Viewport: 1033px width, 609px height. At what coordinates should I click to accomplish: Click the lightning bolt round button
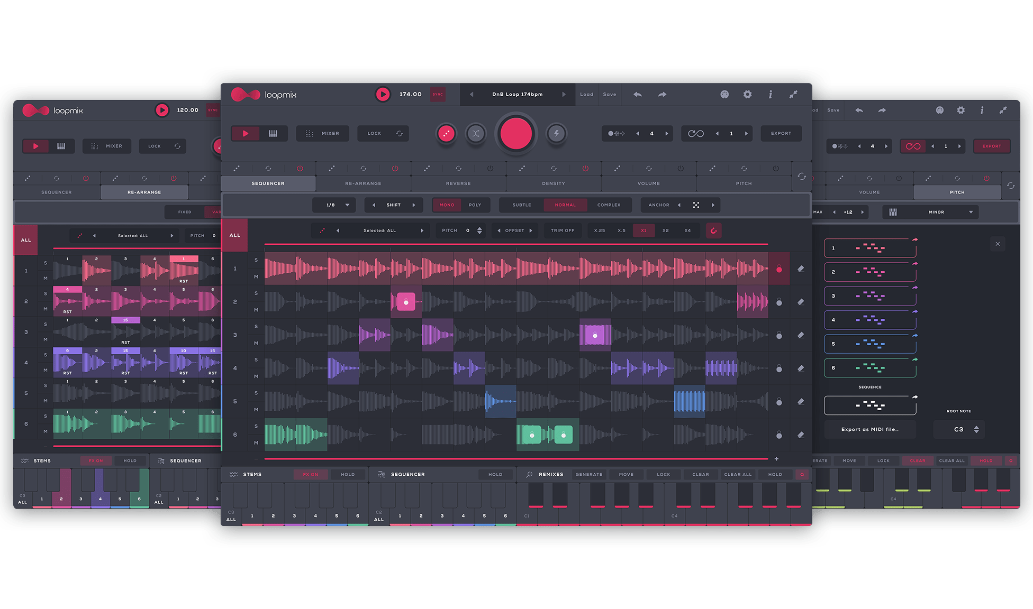556,133
